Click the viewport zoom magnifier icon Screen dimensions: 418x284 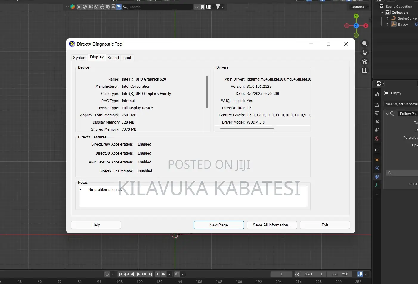pyautogui.click(x=365, y=44)
